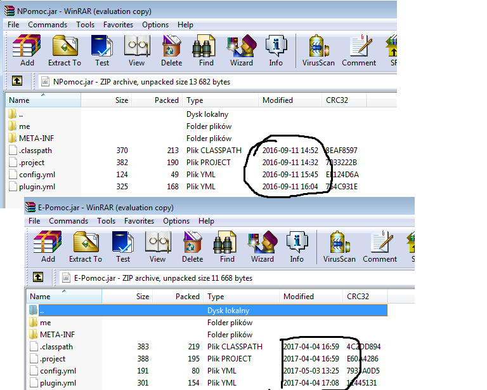Sort by Modified column in E-Pomoc.jar window
Viewport: 487px width, 390px height.
pyautogui.click(x=311, y=297)
